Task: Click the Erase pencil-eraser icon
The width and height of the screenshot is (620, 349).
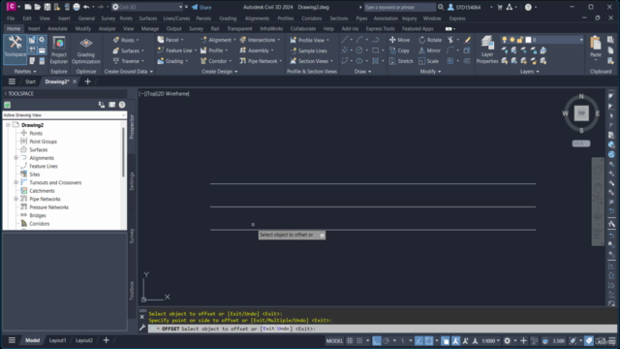Action: click(467, 40)
